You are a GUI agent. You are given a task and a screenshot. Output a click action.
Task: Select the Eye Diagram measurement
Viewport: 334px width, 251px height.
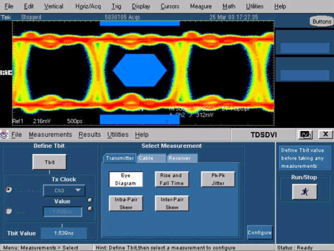pyautogui.click(x=126, y=179)
